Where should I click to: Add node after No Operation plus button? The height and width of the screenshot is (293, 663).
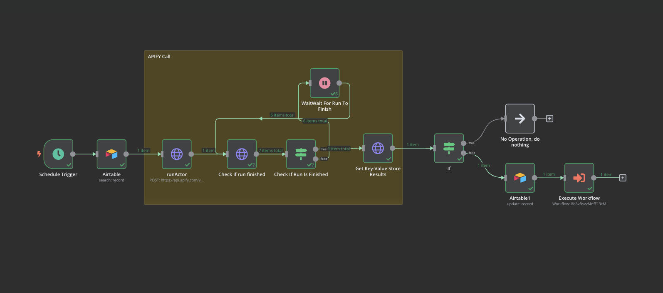(549, 119)
